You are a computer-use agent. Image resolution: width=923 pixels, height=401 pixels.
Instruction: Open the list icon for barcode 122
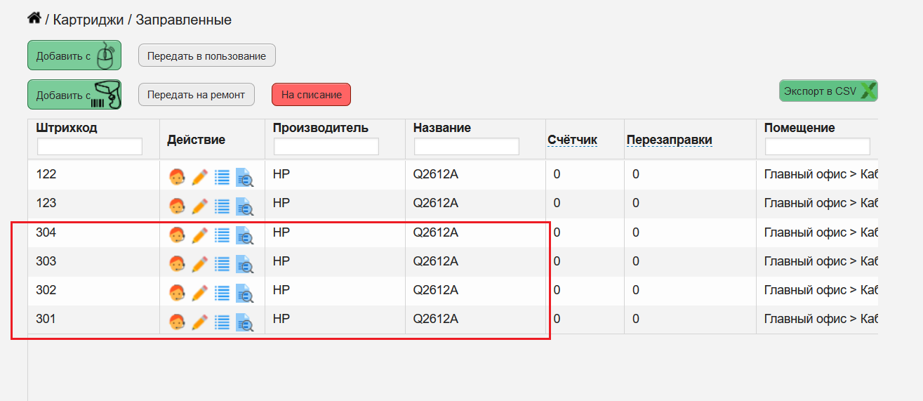tap(222, 178)
